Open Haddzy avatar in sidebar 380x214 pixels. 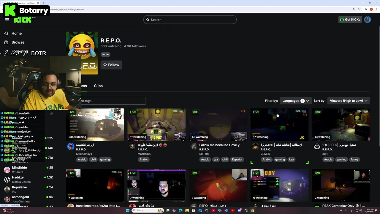(x=7, y=180)
